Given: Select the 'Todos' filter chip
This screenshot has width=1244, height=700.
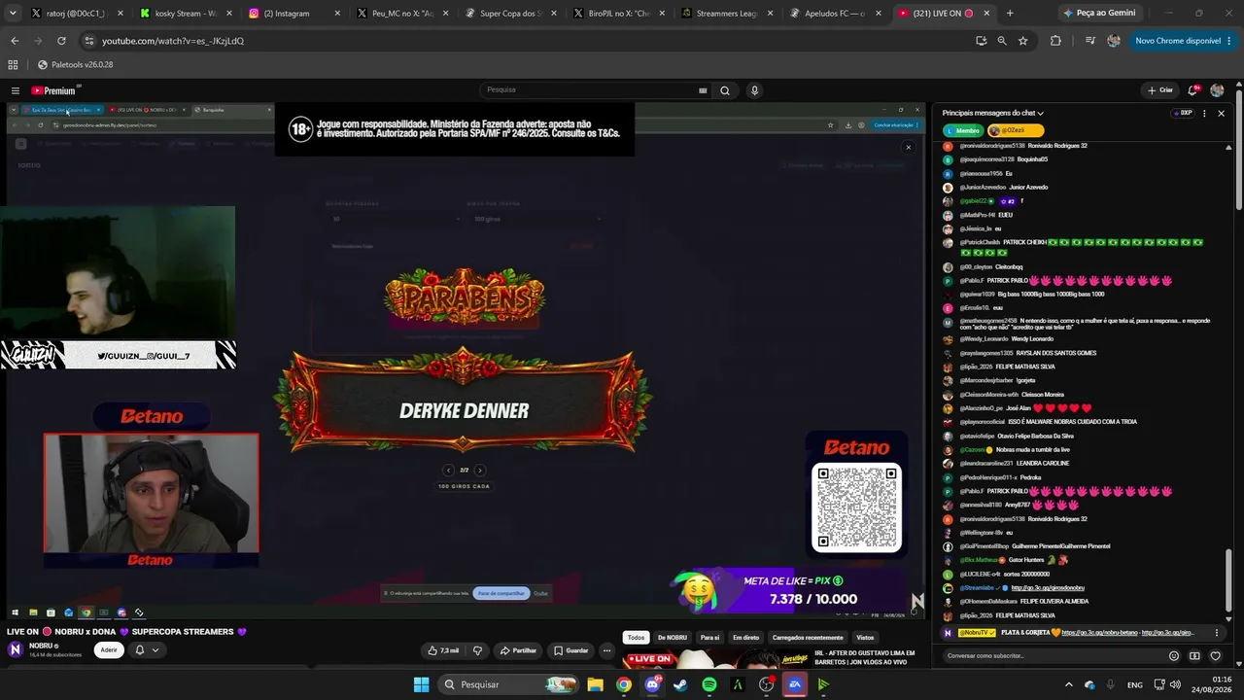Looking at the screenshot, I should point(636,638).
